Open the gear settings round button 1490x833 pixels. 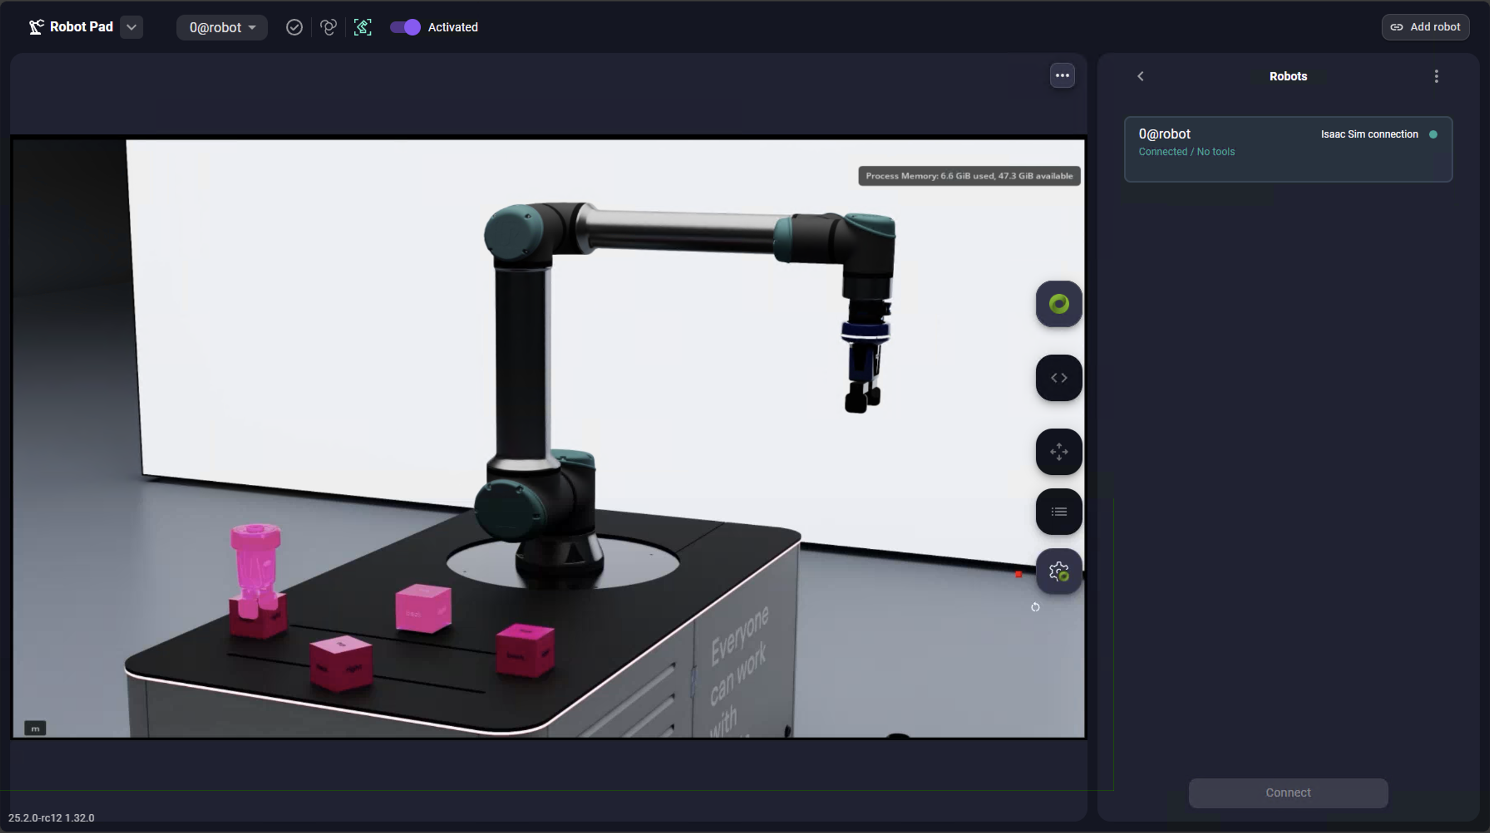coord(1058,572)
